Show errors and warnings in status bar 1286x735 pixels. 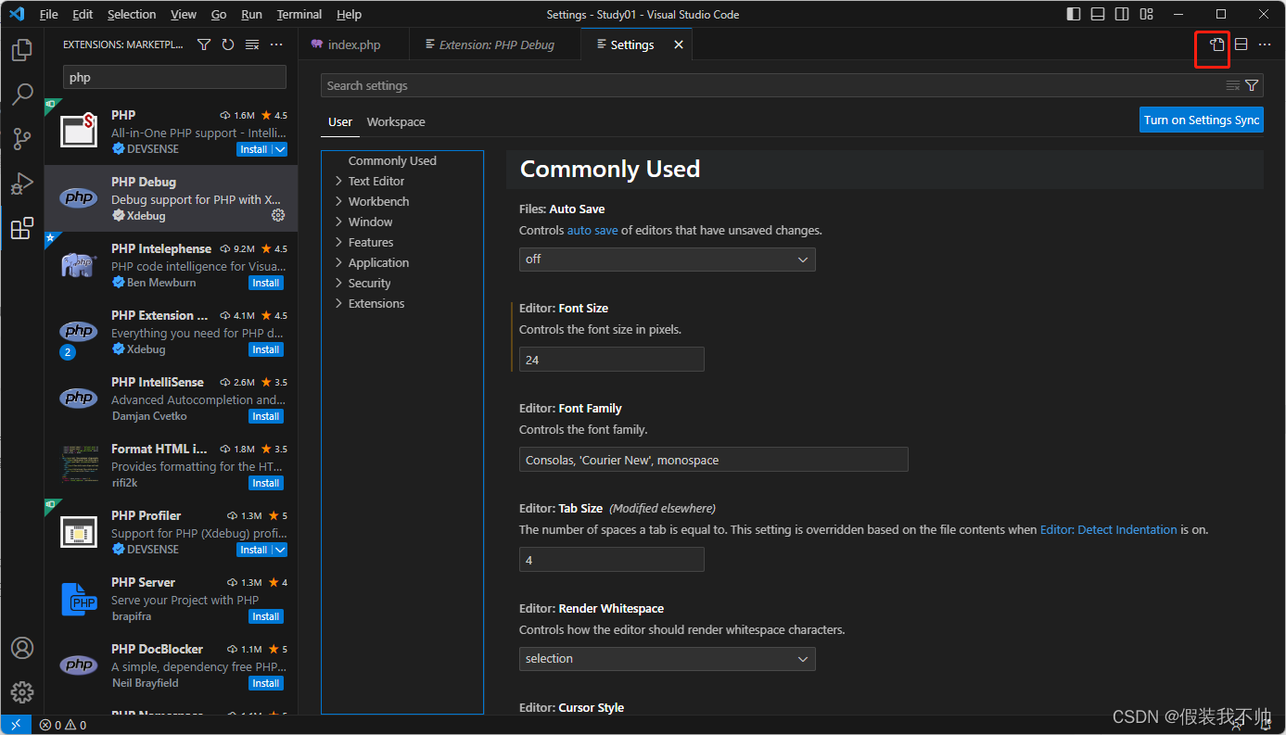click(63, 725)
